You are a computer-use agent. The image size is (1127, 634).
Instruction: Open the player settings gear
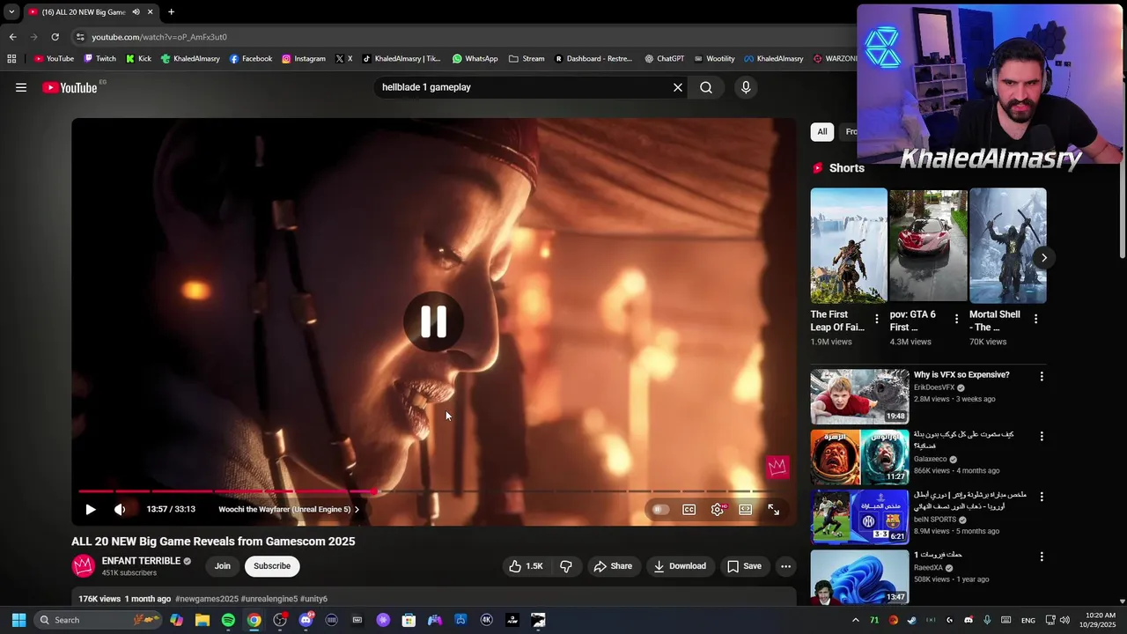(x=718, y=509)
